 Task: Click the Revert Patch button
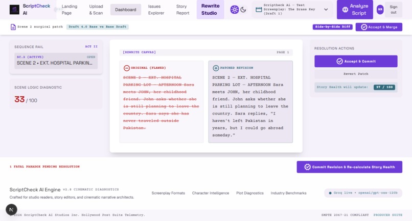(x=356, y=74)
